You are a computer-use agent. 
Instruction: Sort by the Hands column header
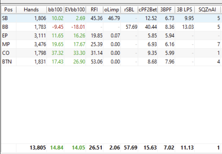[31, 10]
